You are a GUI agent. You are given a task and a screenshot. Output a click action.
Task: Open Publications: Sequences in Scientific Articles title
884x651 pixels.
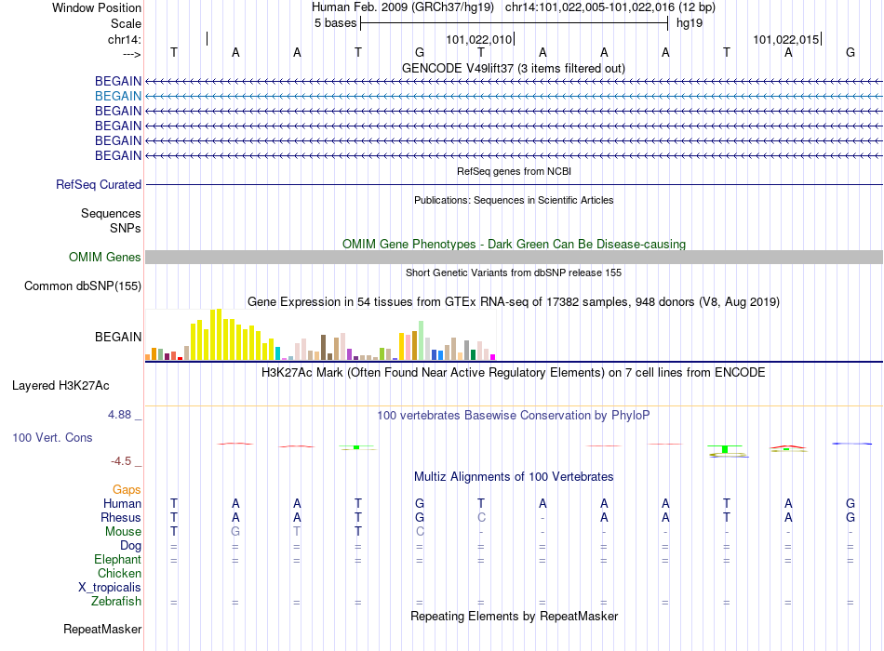pyautogui.click(x=514, y=200)
